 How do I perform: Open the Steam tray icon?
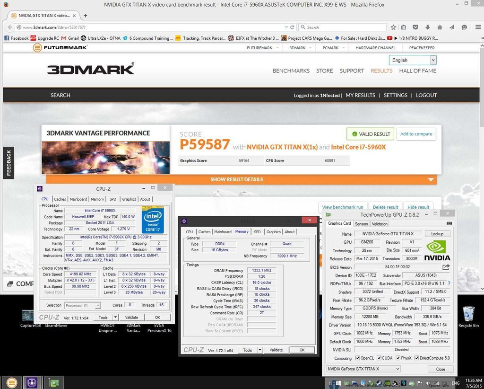(379, 383)
